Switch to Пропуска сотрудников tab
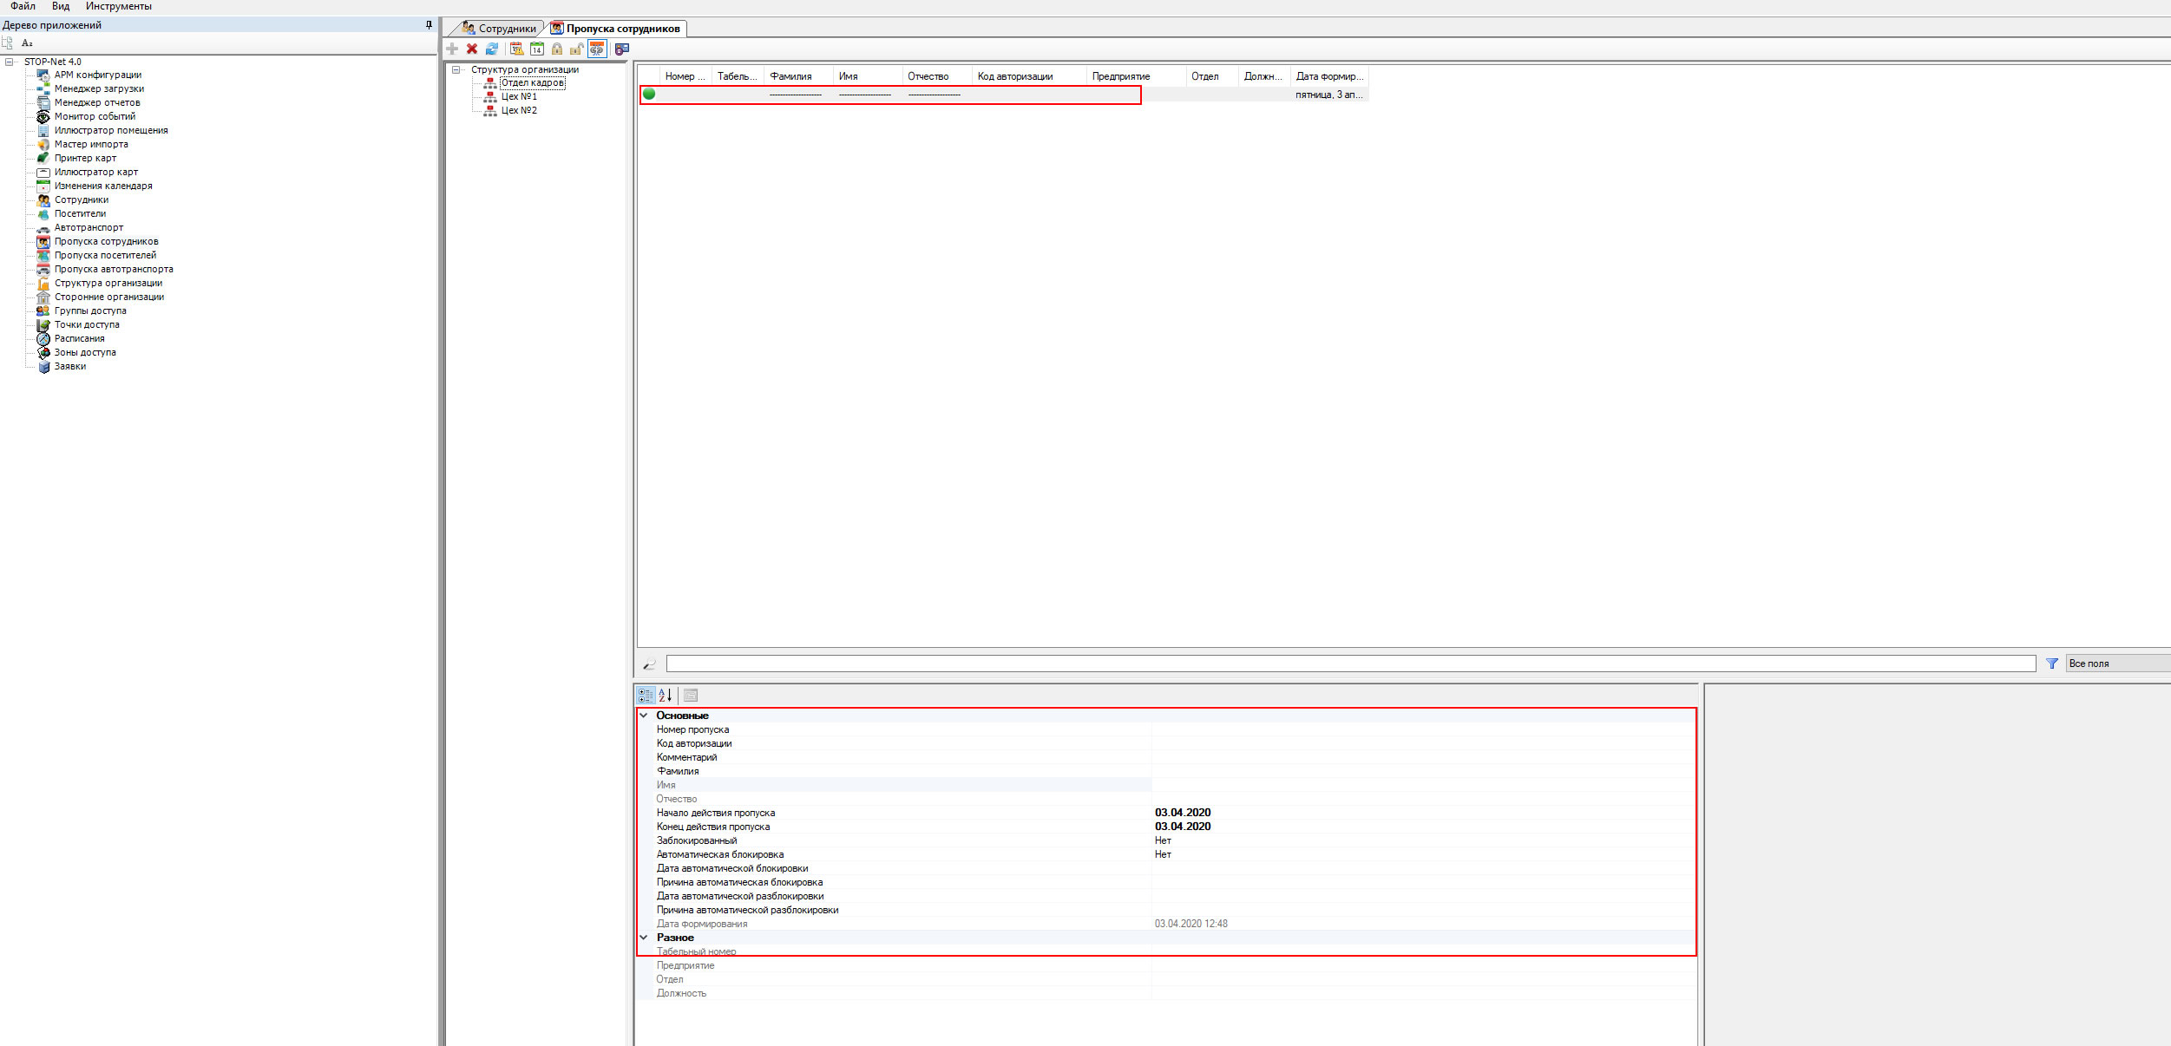 [x=616, y=29]
